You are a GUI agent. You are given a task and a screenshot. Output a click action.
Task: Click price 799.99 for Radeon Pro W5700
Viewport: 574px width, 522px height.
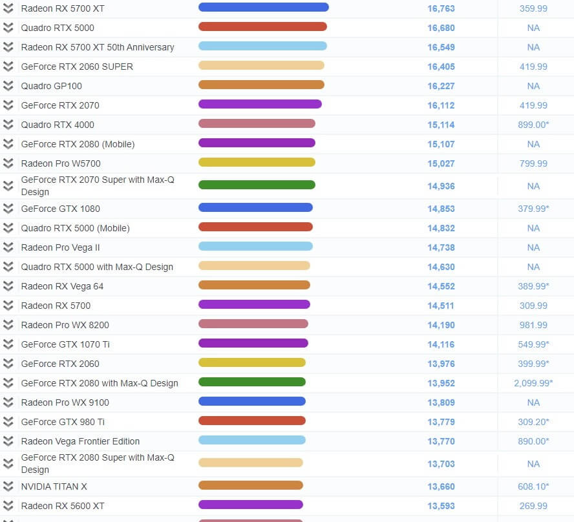[533, 163]
